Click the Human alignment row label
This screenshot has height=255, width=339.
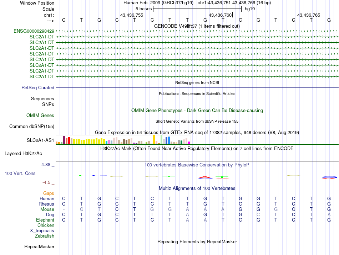[x=47, y=198]
